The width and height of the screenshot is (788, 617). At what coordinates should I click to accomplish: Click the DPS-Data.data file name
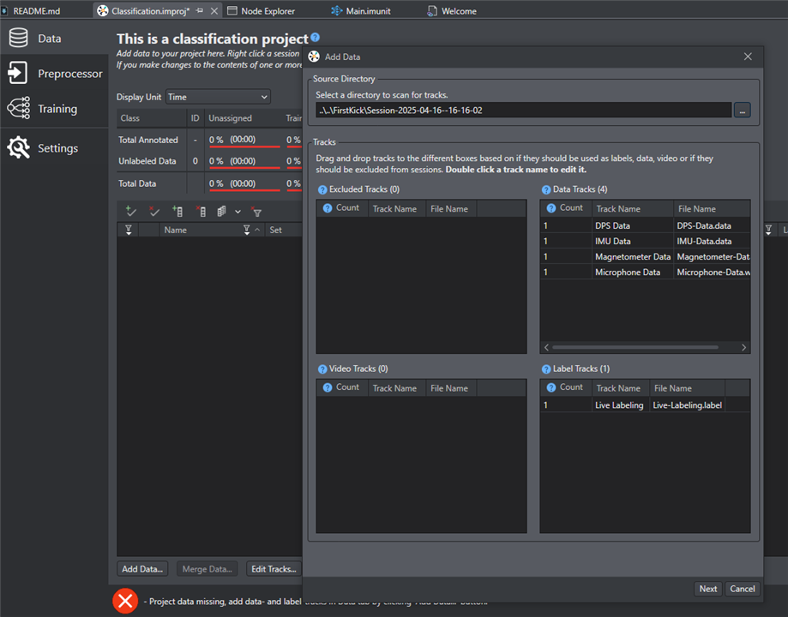point(704,225)
